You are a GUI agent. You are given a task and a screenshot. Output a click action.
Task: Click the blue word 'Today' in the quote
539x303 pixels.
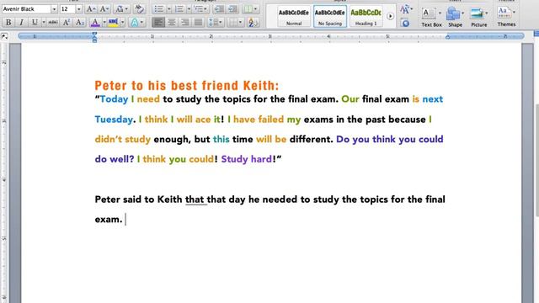pyautogui.click(x=115, y=99)
